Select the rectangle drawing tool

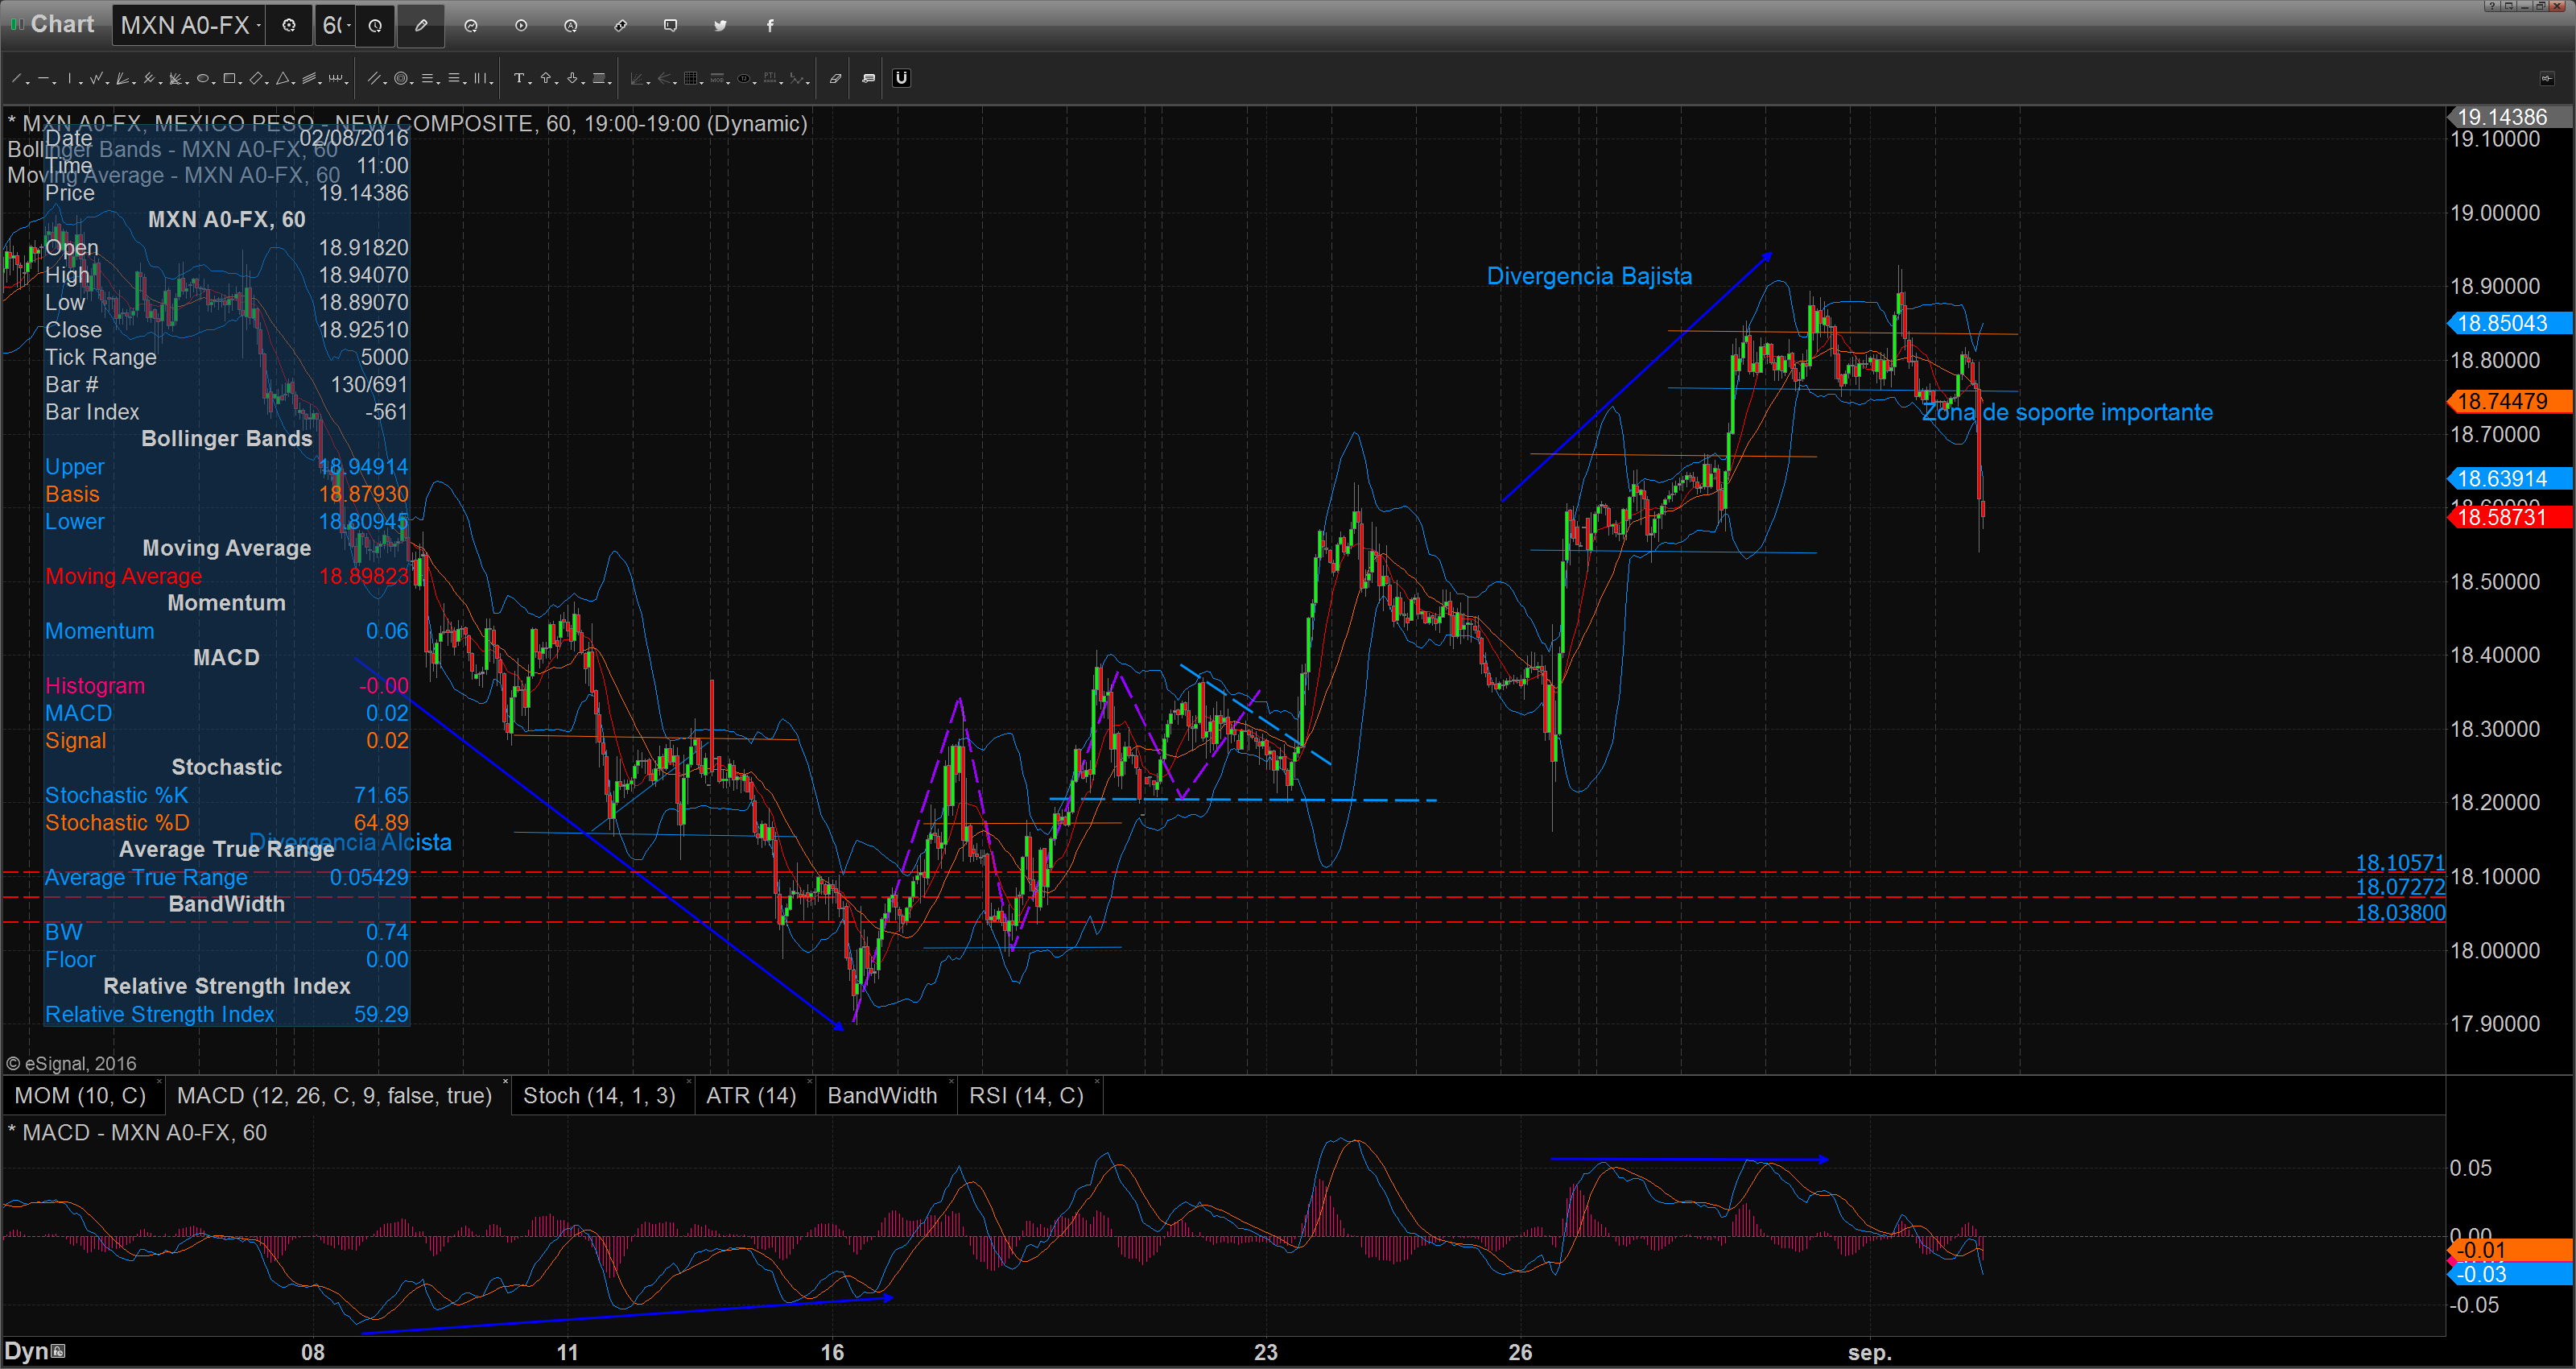click(229, 78)
